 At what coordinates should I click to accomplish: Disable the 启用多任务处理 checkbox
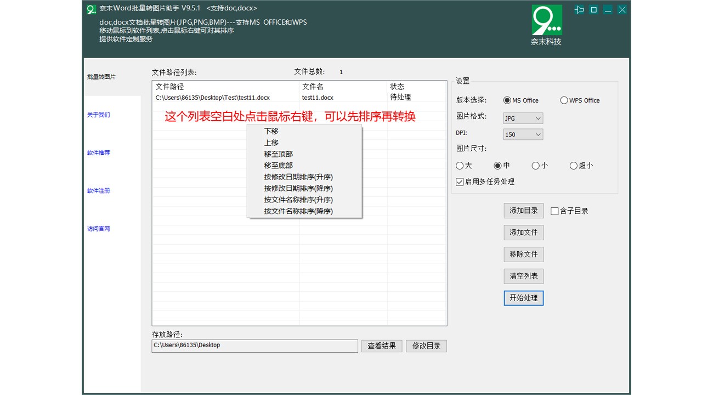[459, 181]
